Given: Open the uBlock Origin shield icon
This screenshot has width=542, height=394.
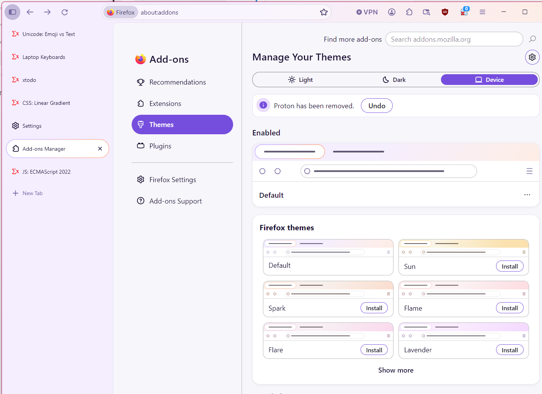Looking at the screenshot, I should point(445,12).
